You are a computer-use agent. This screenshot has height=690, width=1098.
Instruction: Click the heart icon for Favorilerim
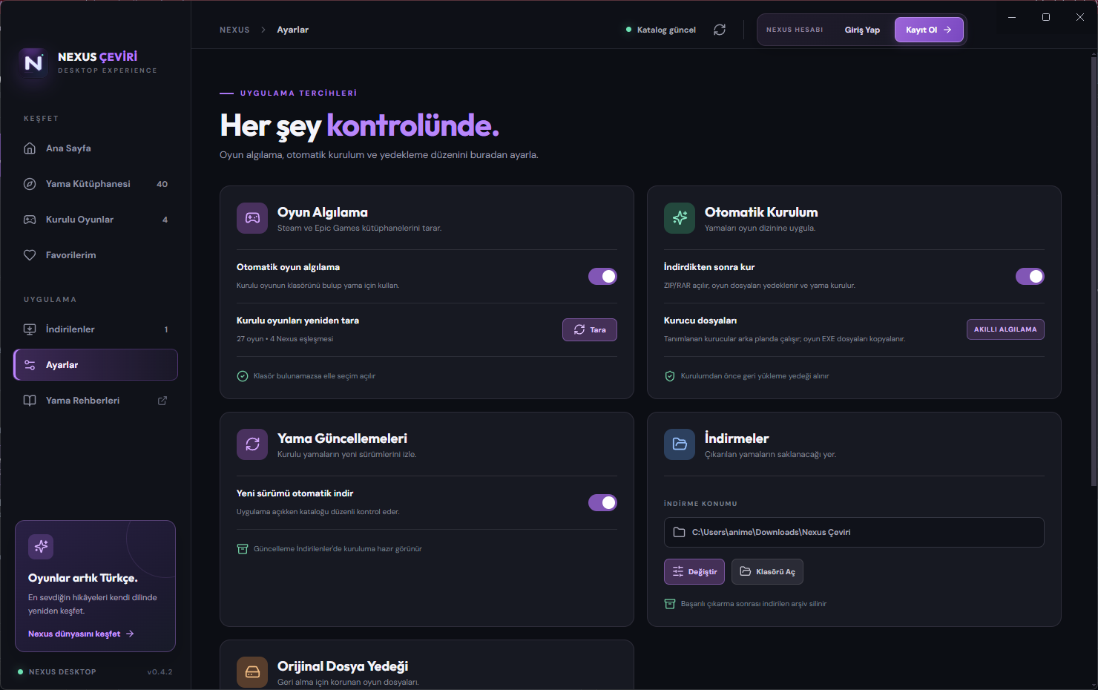point(30,255)
